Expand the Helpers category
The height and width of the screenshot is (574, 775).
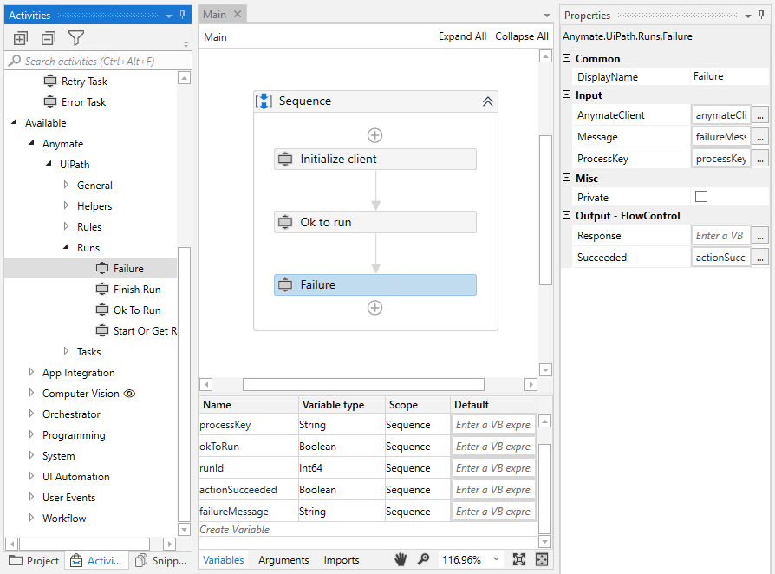(x=66, y=205)
